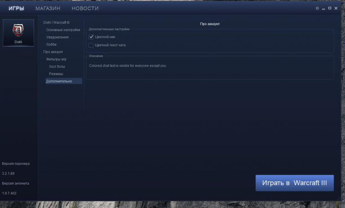Image resolution: width=345 pixels, height=208 pixels.
Task: Click launcher version number 3.2.1.89
Action: (x=8, y=173)
